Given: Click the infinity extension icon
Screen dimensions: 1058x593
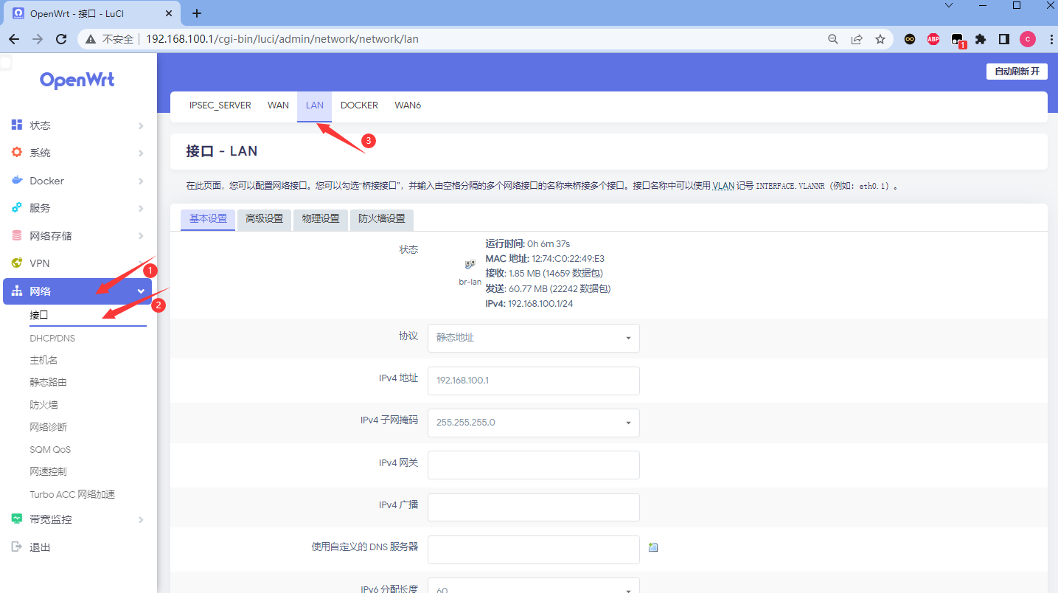Looking at the screenshot, I should 910,39.
